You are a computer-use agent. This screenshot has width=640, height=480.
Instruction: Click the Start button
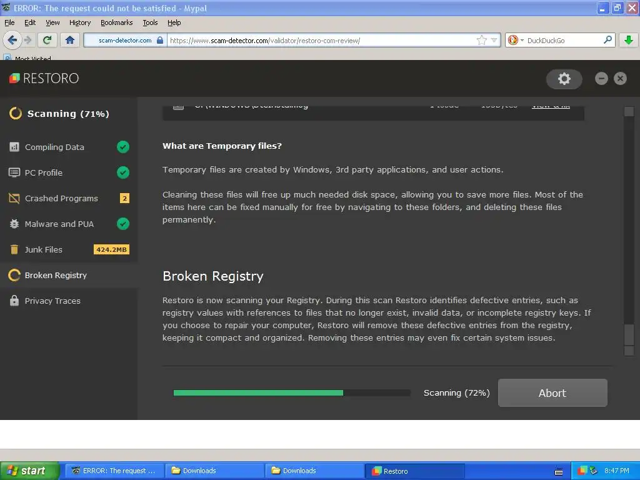coord(29,471)
